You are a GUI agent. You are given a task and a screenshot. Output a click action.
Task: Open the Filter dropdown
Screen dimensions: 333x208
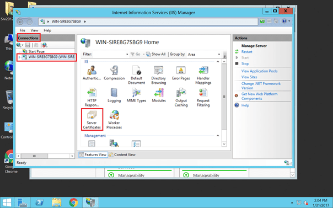127,55
